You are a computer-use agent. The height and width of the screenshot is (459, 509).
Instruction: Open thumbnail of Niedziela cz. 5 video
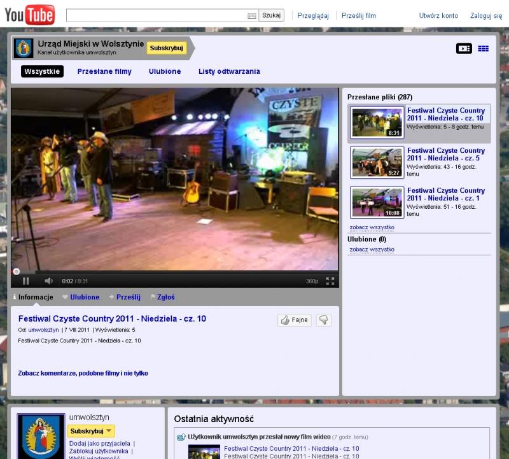coord(377,162)
